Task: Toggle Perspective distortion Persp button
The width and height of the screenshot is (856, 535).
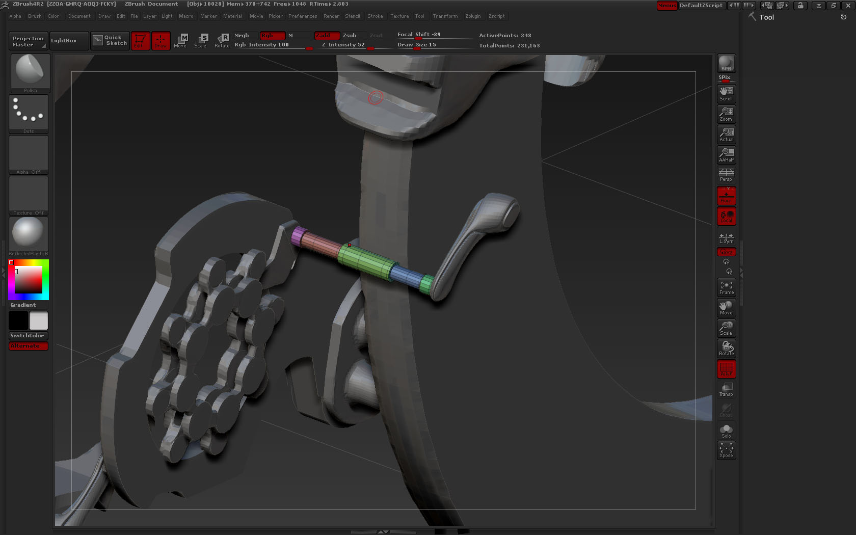Action: pos(726,175)
